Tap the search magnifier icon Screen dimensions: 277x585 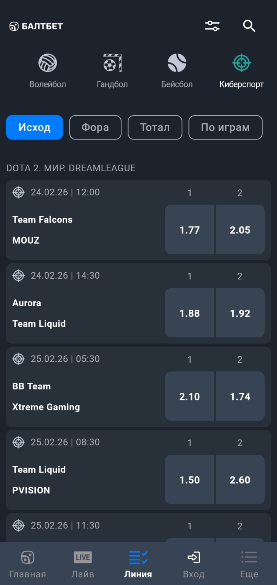[249, 26]
